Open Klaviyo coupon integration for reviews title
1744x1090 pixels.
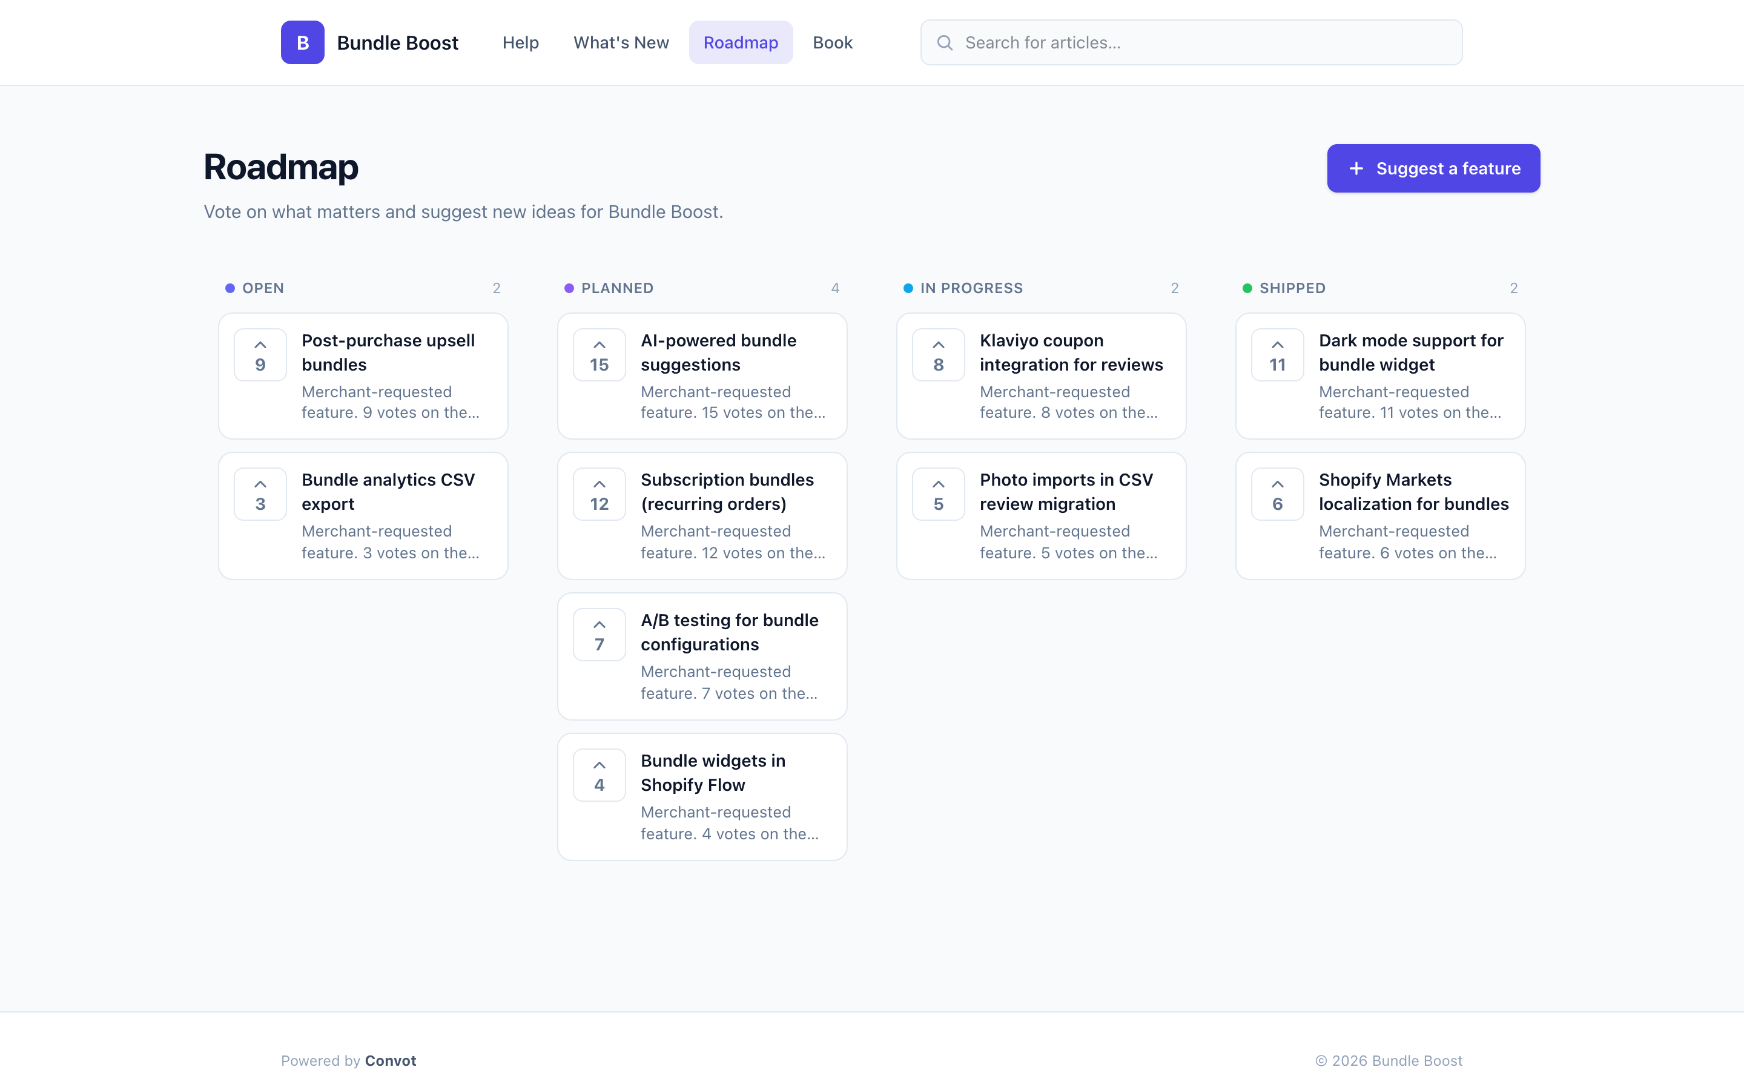tap(1071, 352)
